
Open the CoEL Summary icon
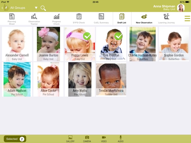click(x=101, y=17)
